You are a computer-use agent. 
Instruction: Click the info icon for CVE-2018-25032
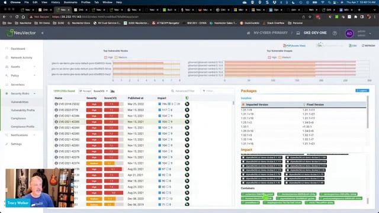coord(56,104)
